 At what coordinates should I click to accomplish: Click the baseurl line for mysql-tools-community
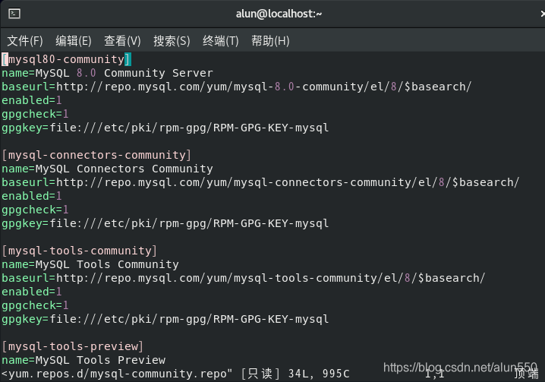tap(244, 278)
